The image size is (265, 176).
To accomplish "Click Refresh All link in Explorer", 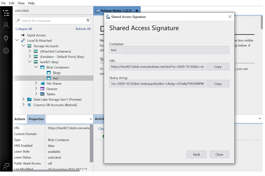I will click(83, 29).
